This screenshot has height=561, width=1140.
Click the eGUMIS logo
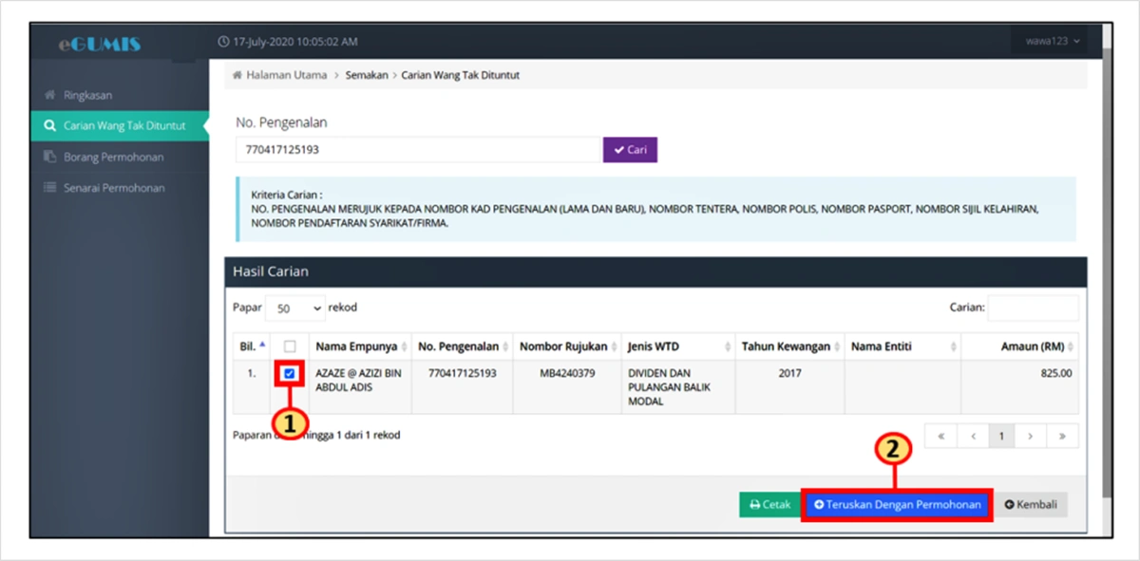(99, 44)
